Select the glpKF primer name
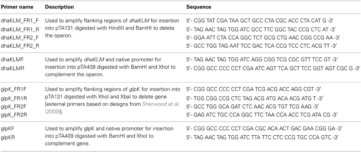The width and height of the screenshot is (361, 152). click(8, 128)
